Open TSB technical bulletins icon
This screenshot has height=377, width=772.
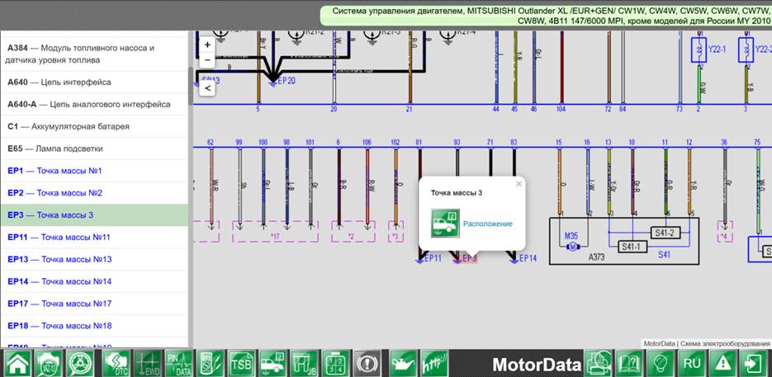point(242,363)
